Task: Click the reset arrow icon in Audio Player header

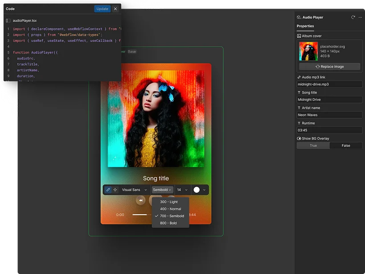Action: [353, 17]
